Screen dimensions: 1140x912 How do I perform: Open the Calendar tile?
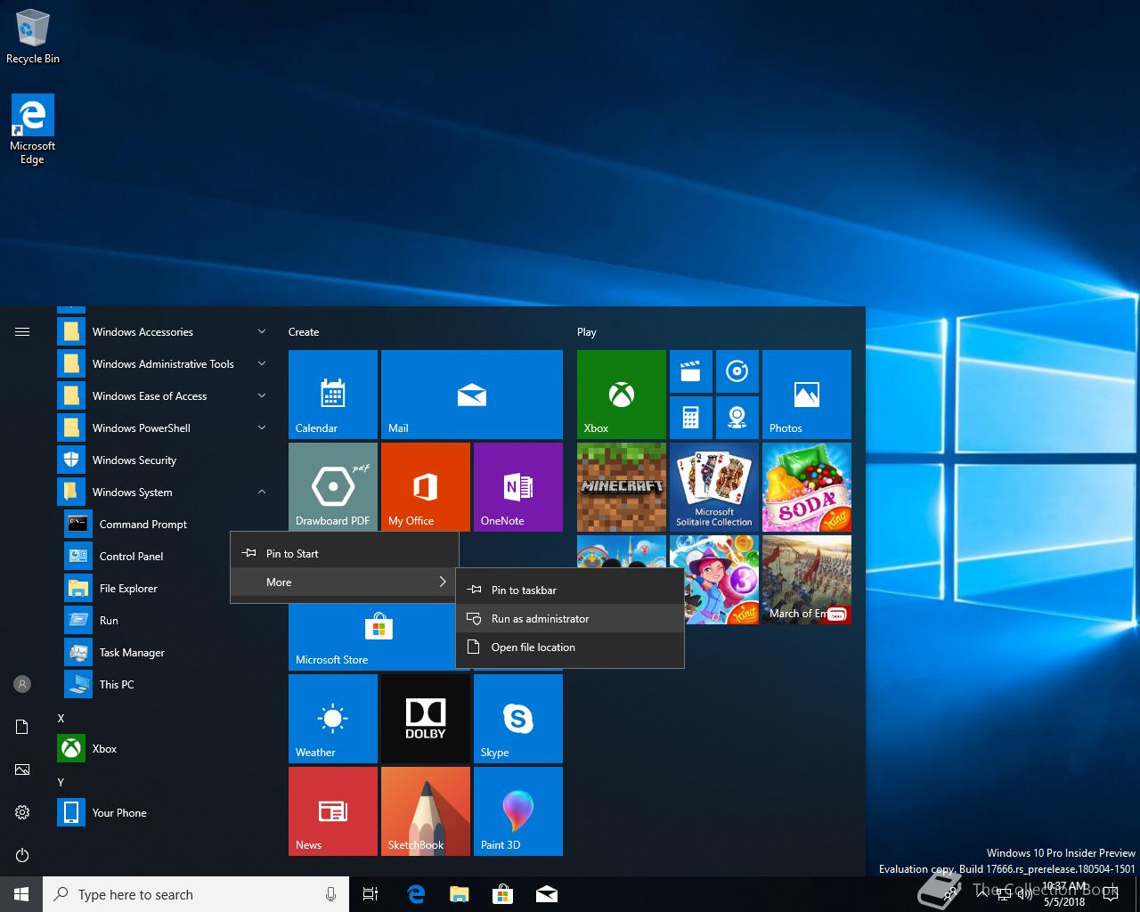[333, 395]
